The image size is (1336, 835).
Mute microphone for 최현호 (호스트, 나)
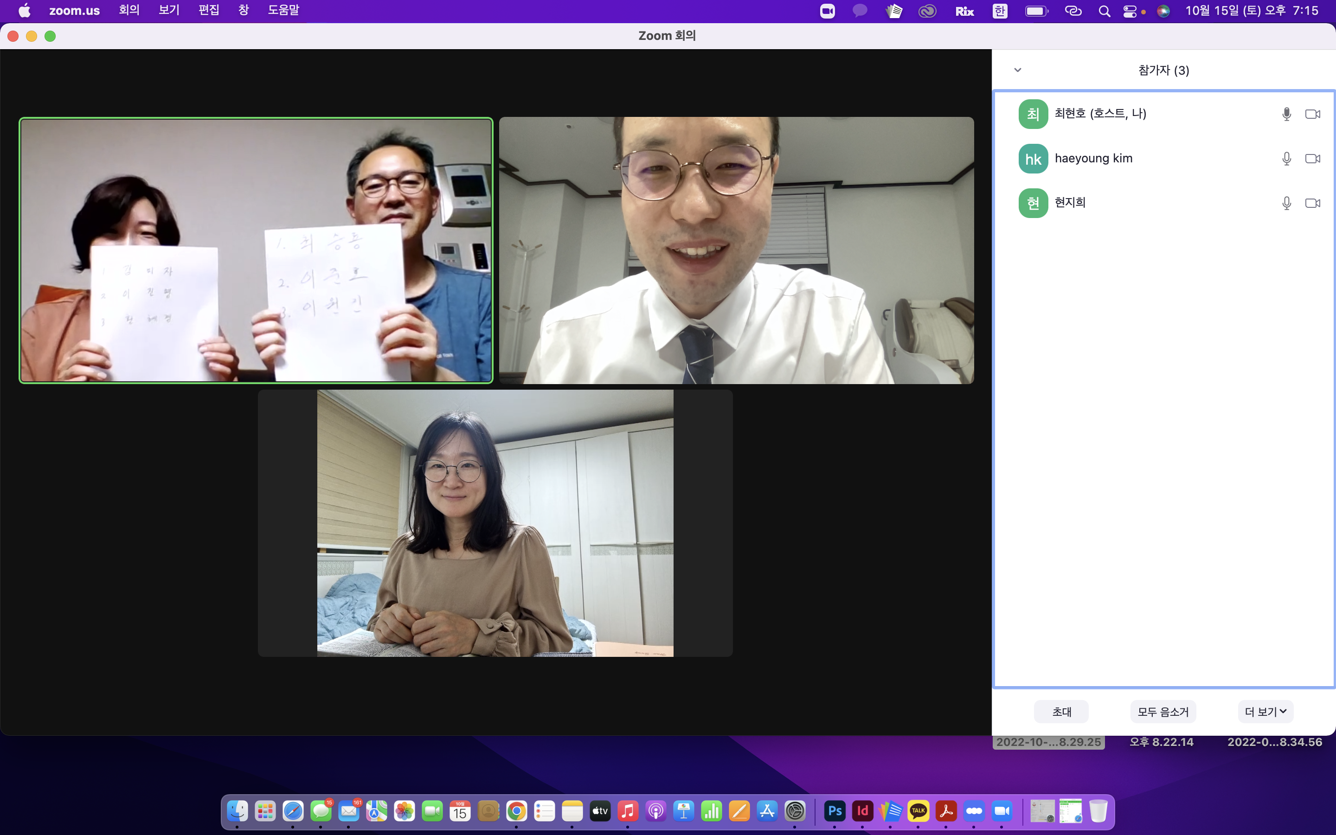[1286, 114]
